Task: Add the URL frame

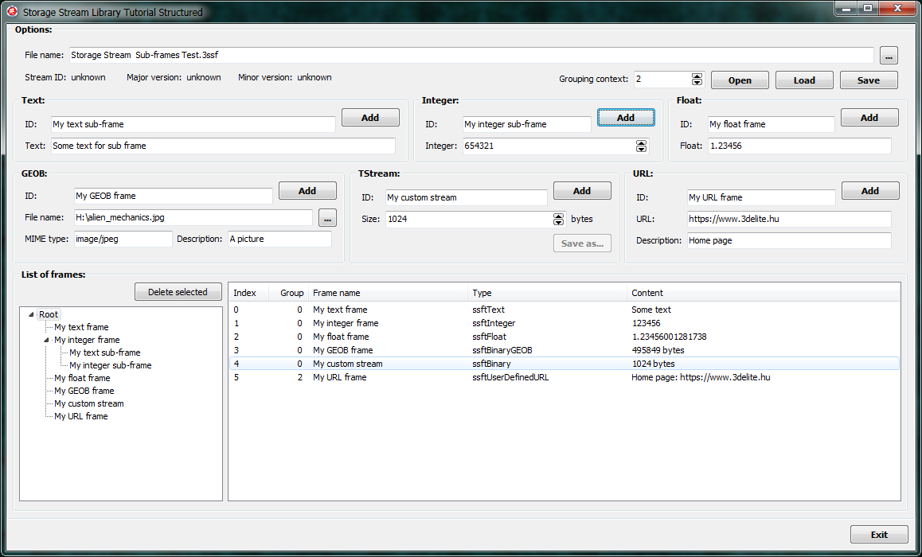Action: pyautogui.click(x=870, y=191)
